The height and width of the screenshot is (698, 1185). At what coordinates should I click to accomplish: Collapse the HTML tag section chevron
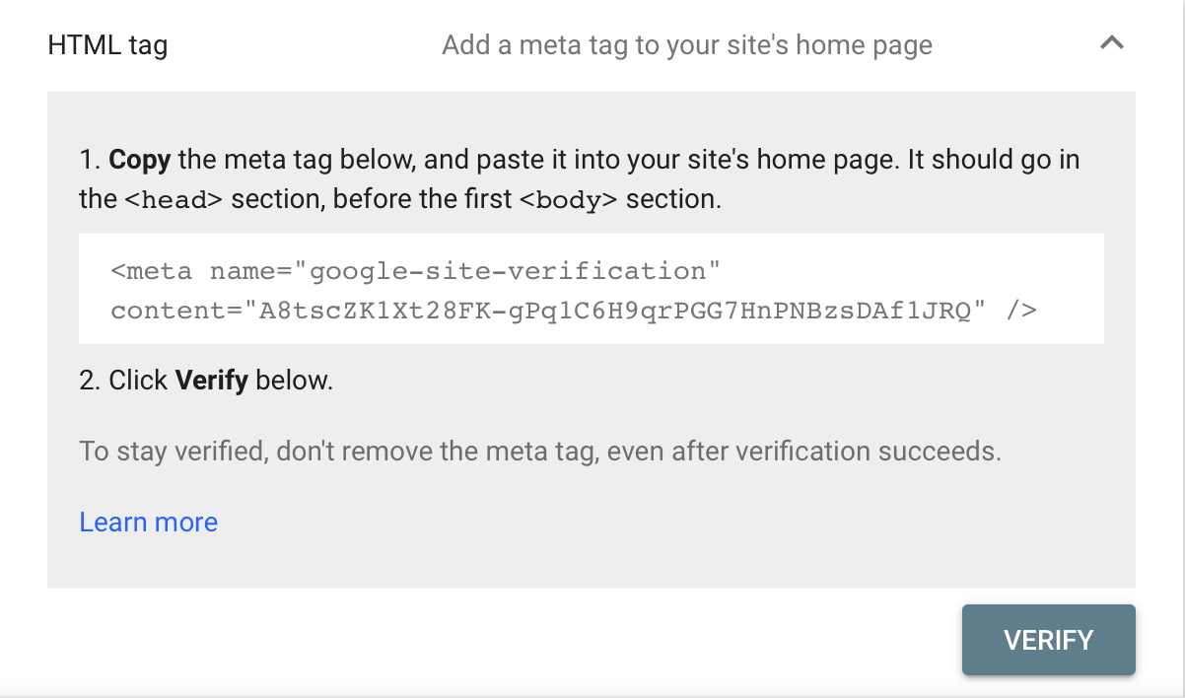click(1111, 44)
